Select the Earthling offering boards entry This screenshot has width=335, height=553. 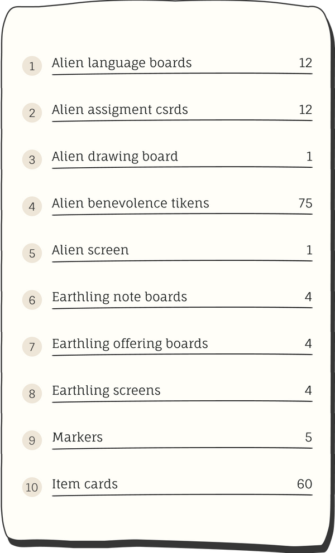point(130,344)
